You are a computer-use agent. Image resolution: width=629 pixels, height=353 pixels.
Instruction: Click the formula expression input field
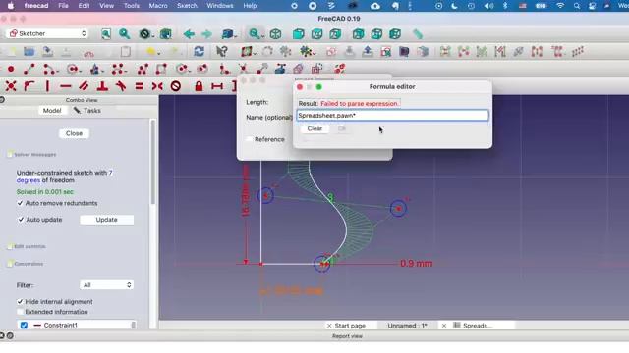pyautogui.click(x=392, y=116)
